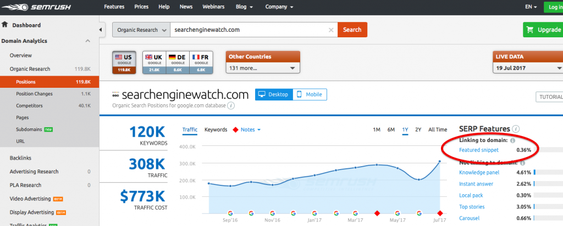The image size is (563, 226).
Task: Open Webinars in the top menu
Action: pos(214,7)
